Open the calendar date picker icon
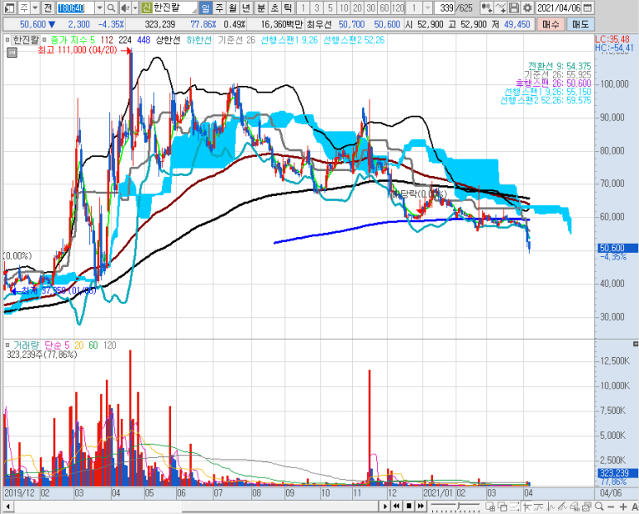639x514 pixels. (587, 7)
